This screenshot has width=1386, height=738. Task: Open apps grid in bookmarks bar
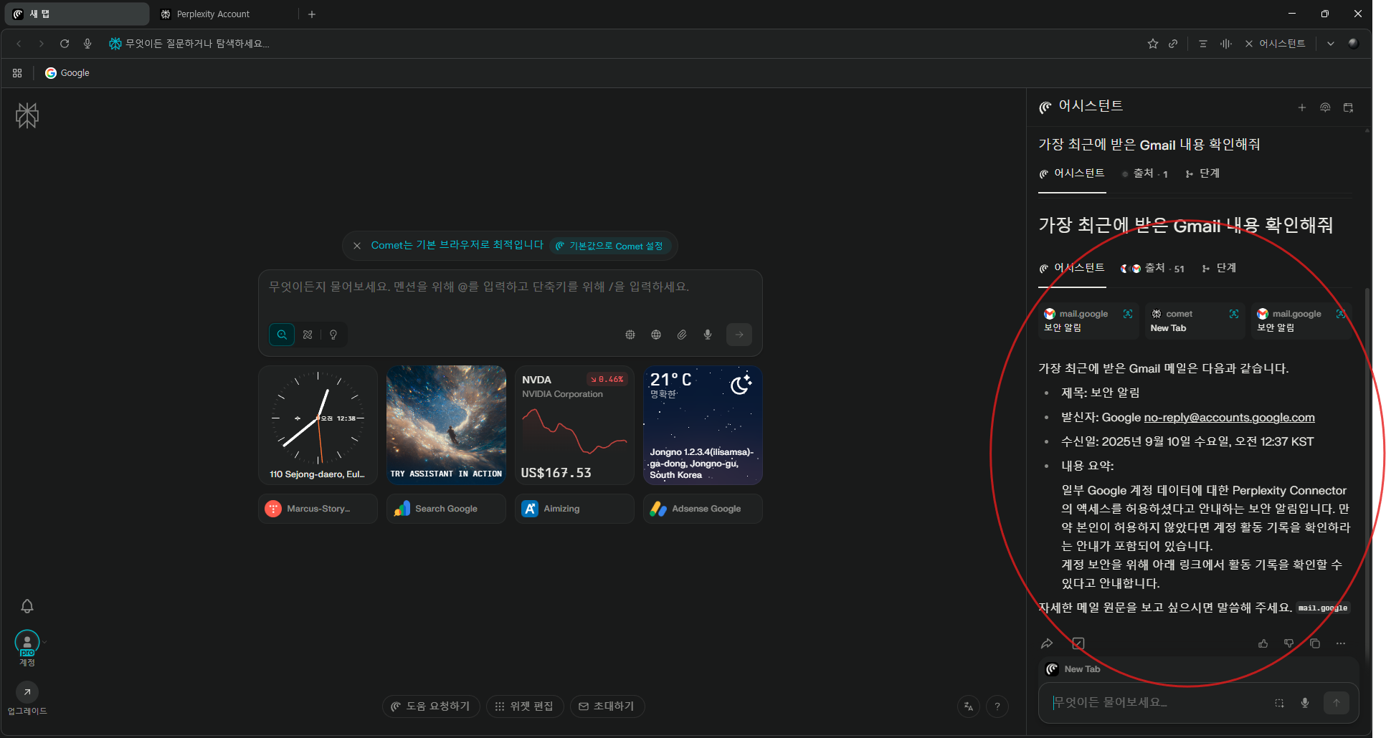coord(17,73)
